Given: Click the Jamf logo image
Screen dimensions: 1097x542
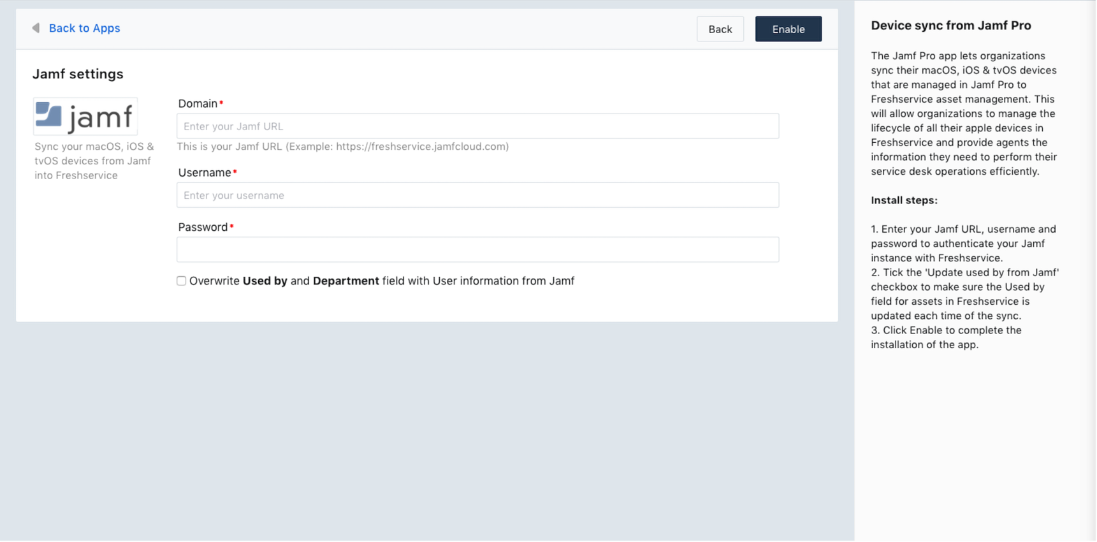Looking at the screenshot, I should (x=85, y=116).
